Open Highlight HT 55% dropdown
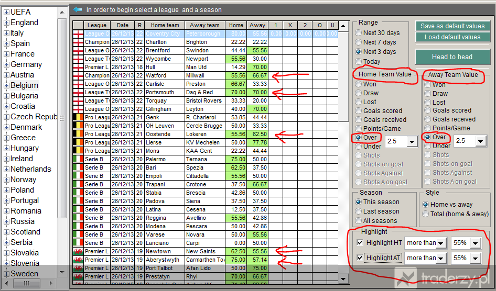The height and width of the screenshot is (291, 496). (x=476, y=243)
